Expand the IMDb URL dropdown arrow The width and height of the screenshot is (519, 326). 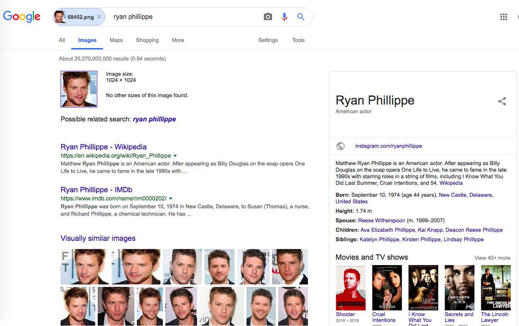pyautogui.click(x=171, y=199)
